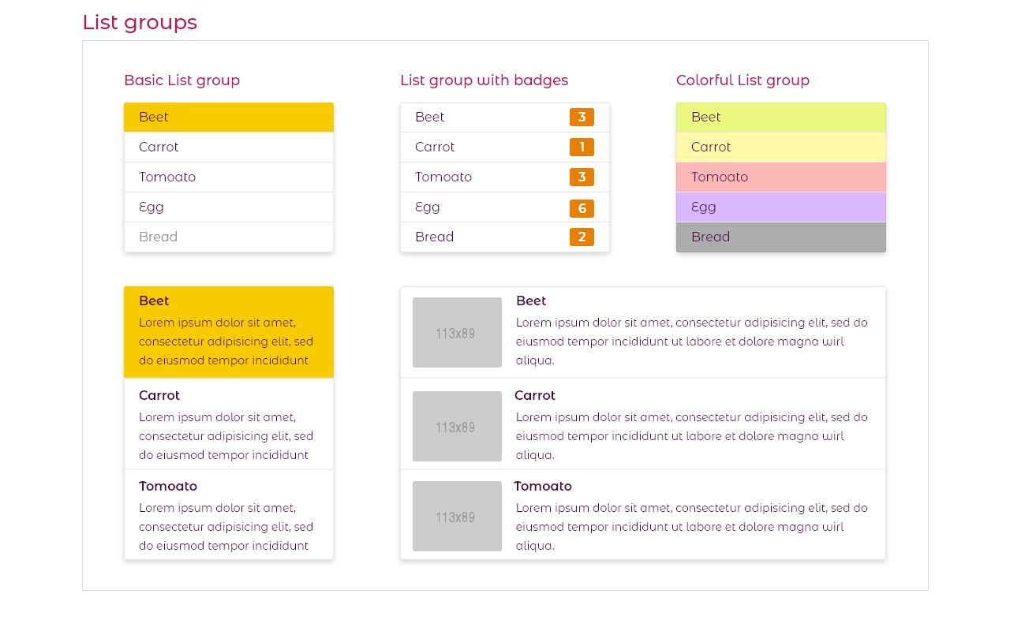Screen dimensions: 1010x631
Task: Click description text beside the Carrot thumbnail
Action: coord(692,436)
